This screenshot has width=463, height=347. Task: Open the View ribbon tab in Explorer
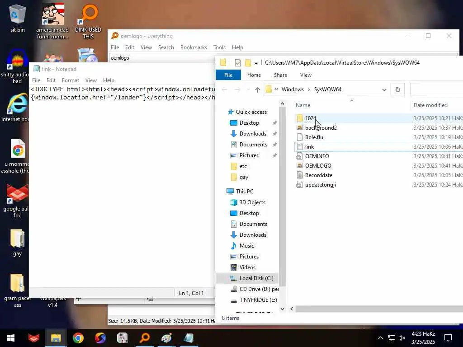[306, 75]
